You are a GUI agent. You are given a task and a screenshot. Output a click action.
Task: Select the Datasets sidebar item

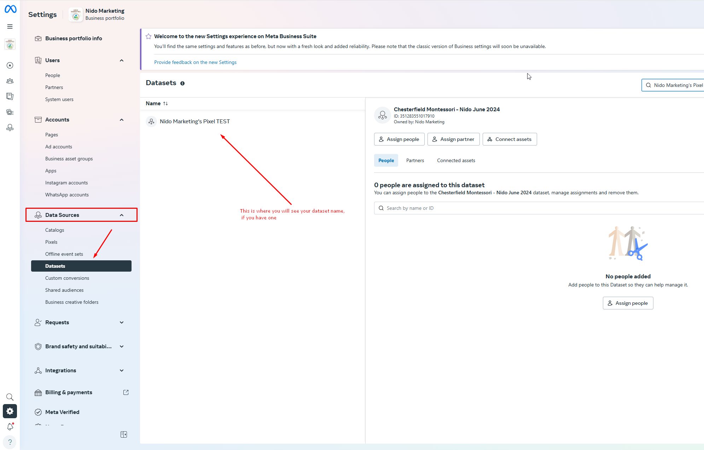coord(81,266)
